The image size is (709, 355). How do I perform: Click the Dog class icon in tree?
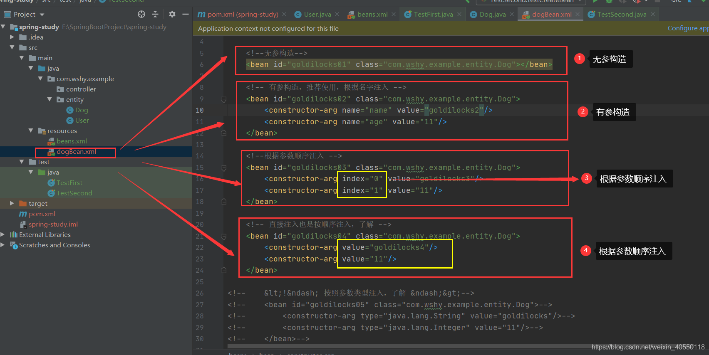pyautogui.click(x=70, y=110)
